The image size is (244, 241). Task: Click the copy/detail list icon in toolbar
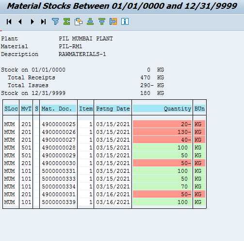coord(79,21)
